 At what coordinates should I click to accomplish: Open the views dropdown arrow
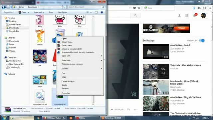click(91, 12)
